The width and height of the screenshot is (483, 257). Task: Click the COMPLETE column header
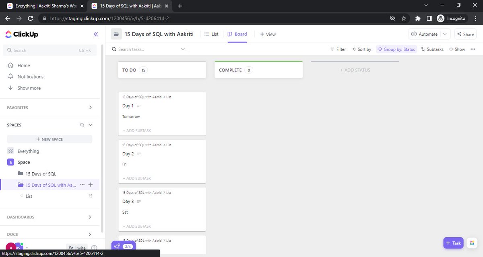pos(258,70)
